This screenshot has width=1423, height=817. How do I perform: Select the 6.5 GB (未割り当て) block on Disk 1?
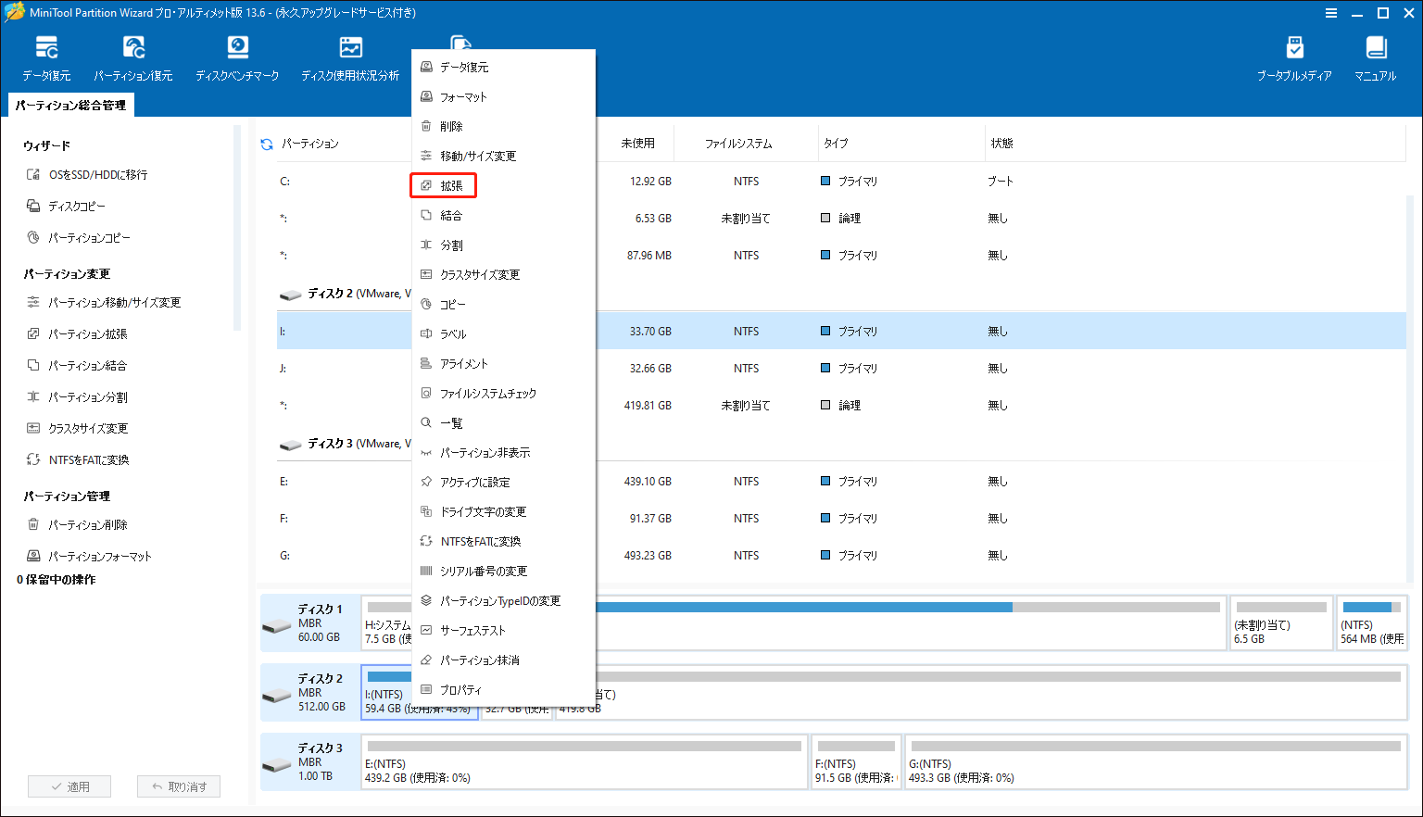[x=1281, y=622]
